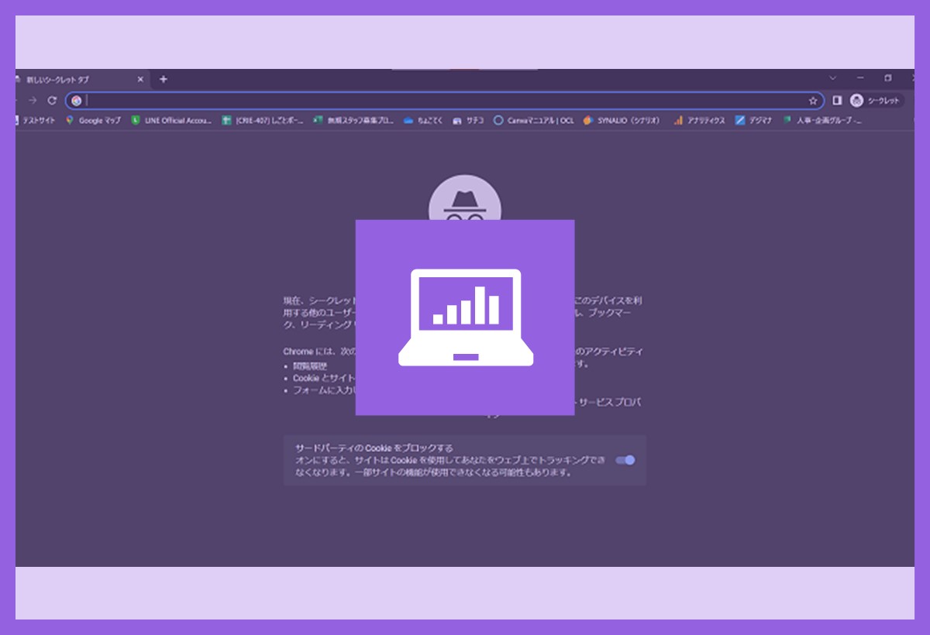Open the デジマナ bookmark

tap(753, 121)
